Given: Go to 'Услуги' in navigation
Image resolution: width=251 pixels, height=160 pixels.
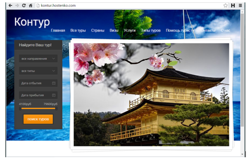Looking at the screenshot, I should coord(130,31).
